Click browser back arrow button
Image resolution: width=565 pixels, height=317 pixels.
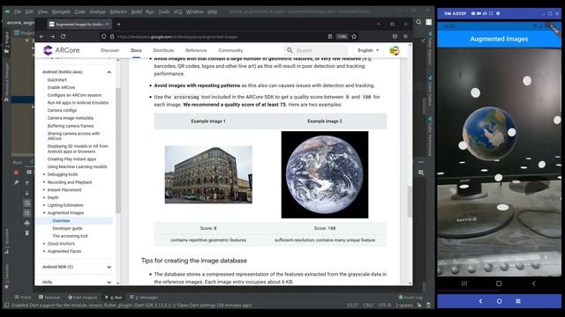(41, 37)
